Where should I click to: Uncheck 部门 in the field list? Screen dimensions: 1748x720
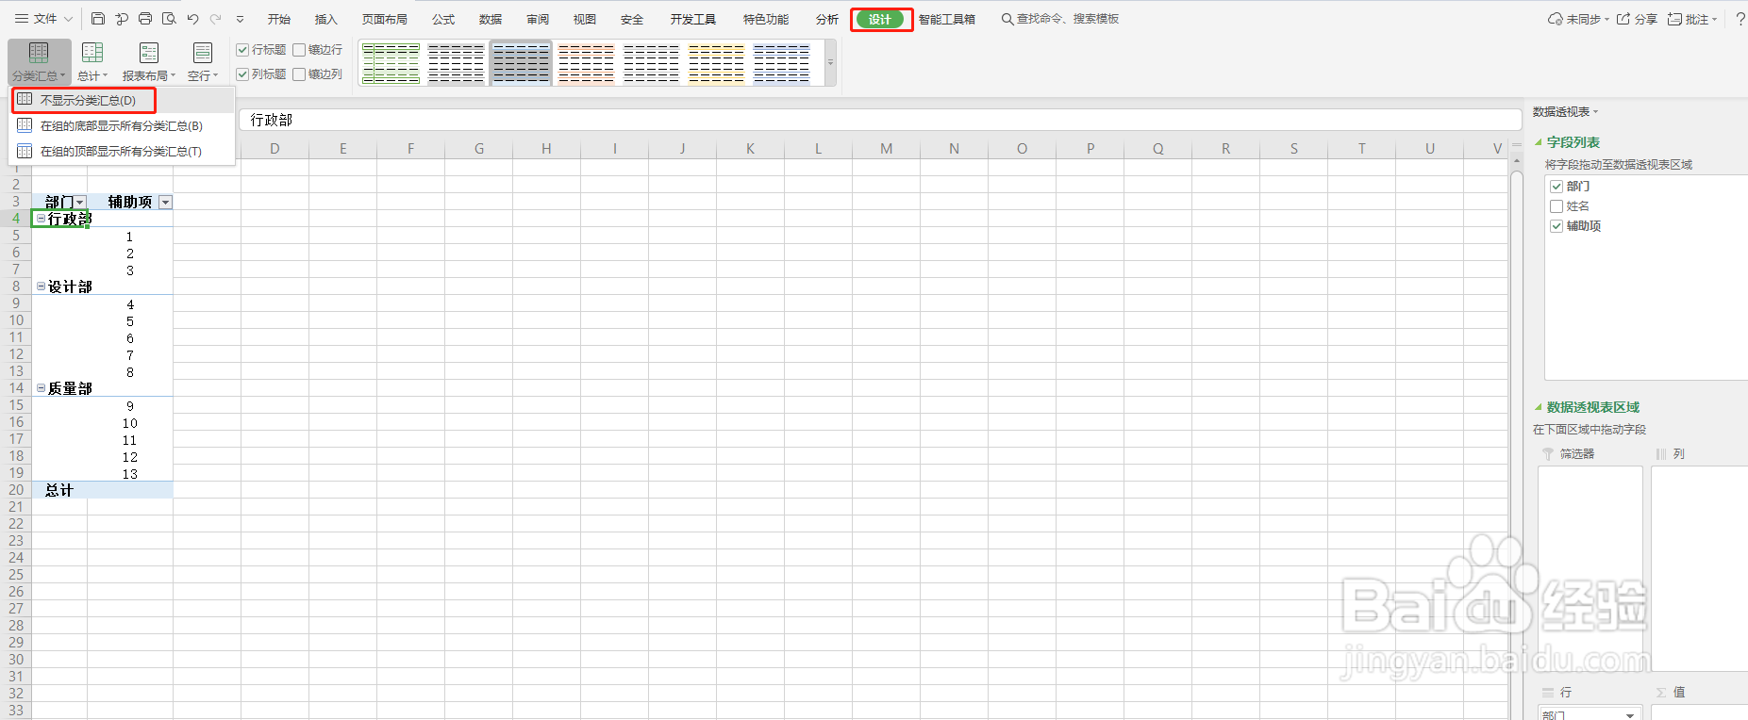coord(1557,187)
